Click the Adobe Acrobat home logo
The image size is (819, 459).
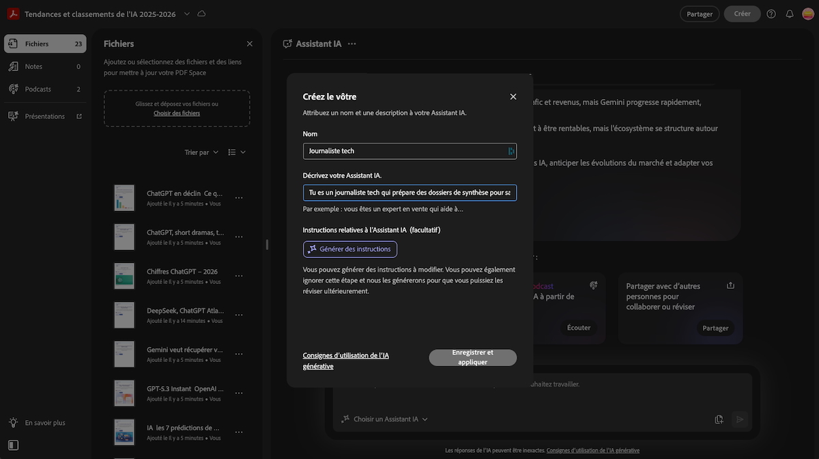12,14
